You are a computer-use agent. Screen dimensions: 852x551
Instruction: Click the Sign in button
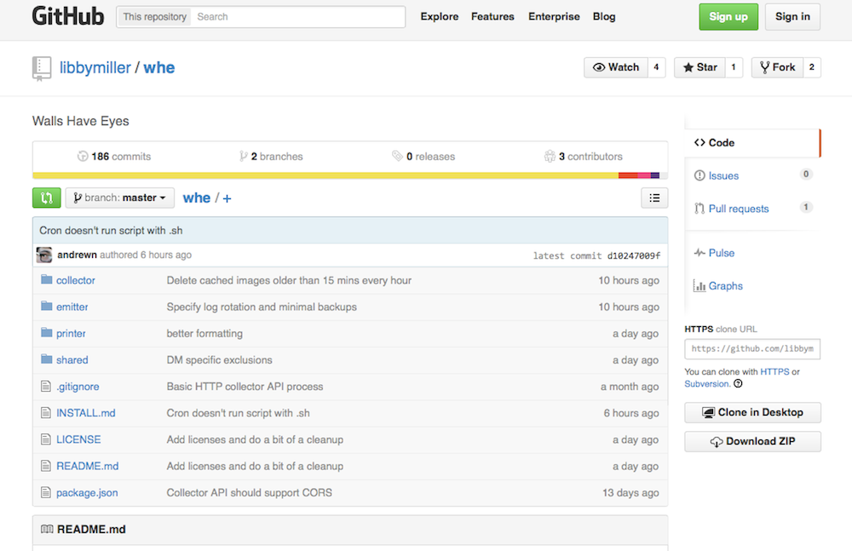point(792,17)
